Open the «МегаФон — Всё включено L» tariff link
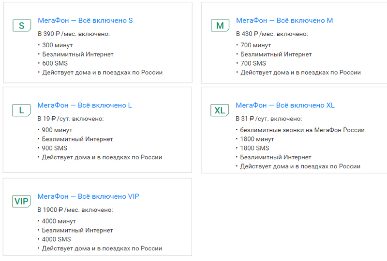This screenshot has height=261, width=387. click(85, 105)
